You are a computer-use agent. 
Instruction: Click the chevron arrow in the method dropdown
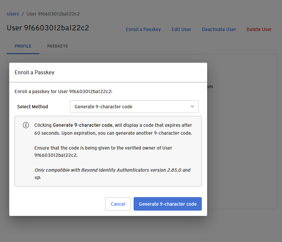[x=192, y=107]
